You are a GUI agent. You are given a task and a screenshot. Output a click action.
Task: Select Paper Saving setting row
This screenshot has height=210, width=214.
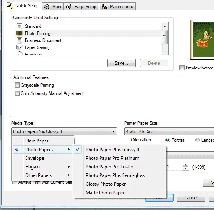[x=88, y=47]
